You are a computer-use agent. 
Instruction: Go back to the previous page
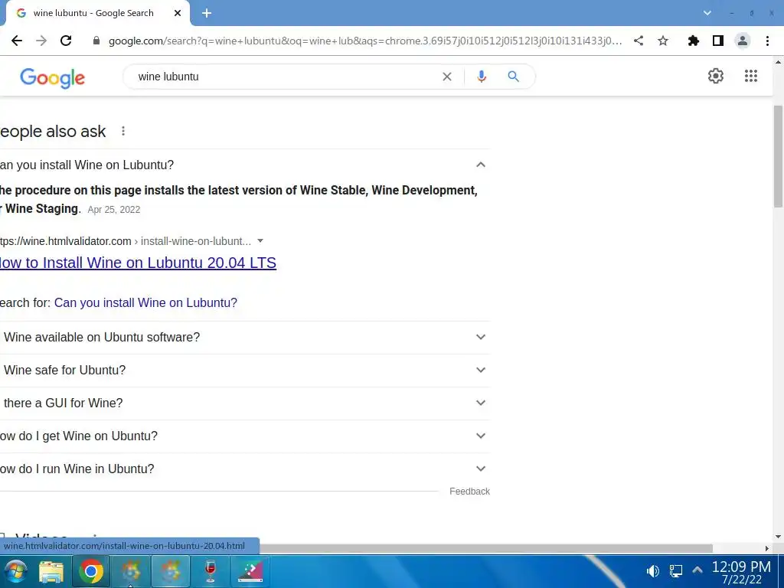(17, 41)
